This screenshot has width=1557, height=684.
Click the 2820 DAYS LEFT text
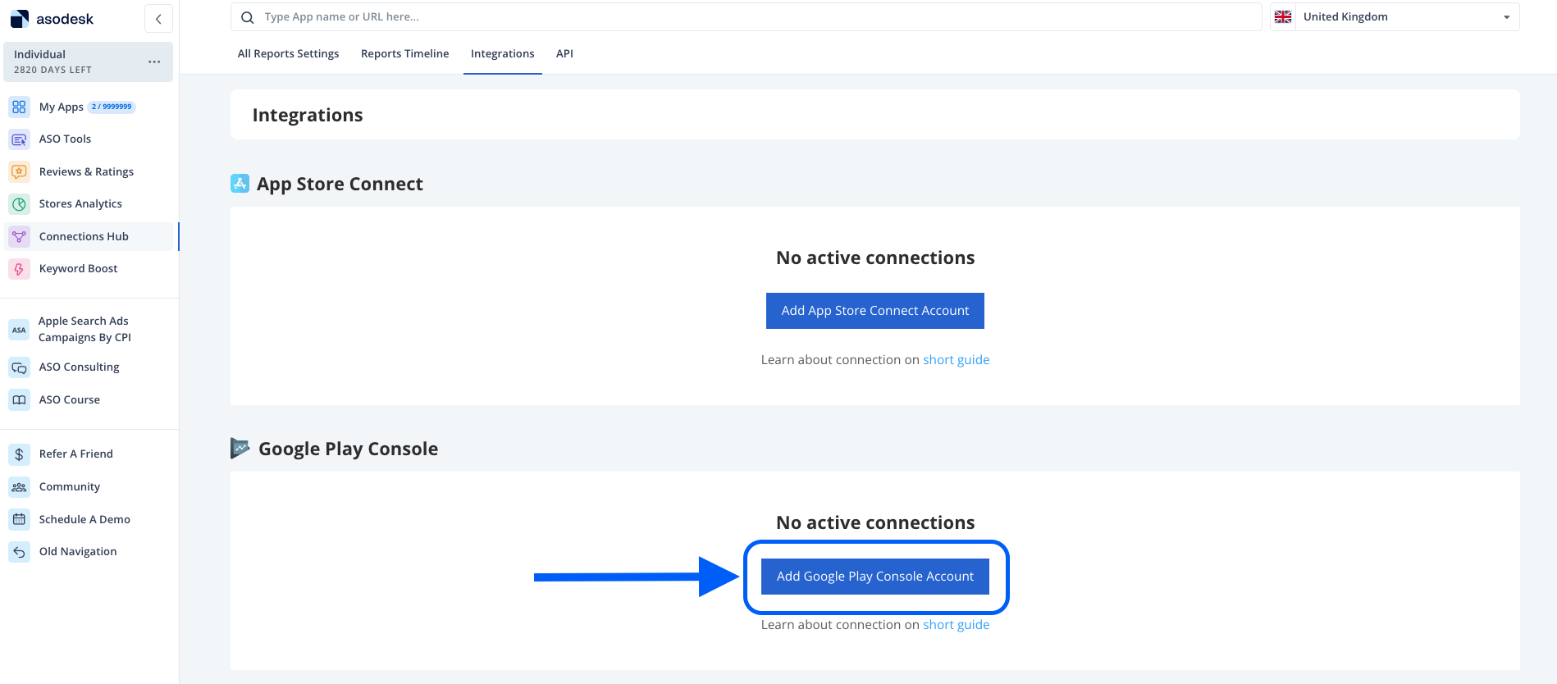click(53, 71)
